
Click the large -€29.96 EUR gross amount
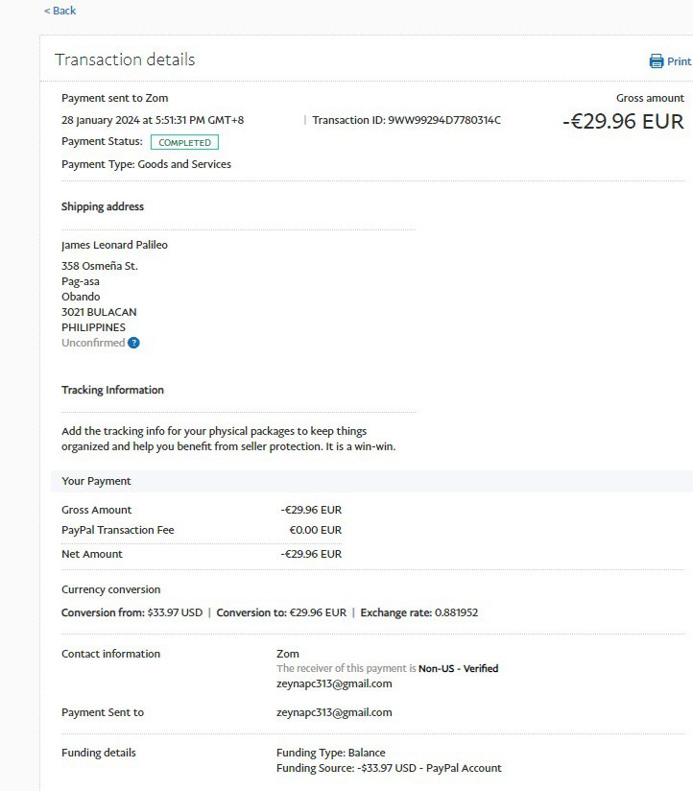623,122
